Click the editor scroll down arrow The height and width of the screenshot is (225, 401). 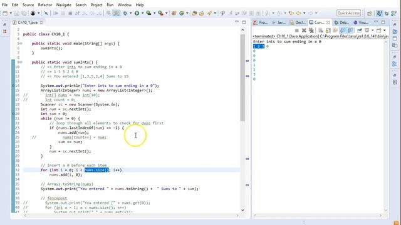point(242,210)
